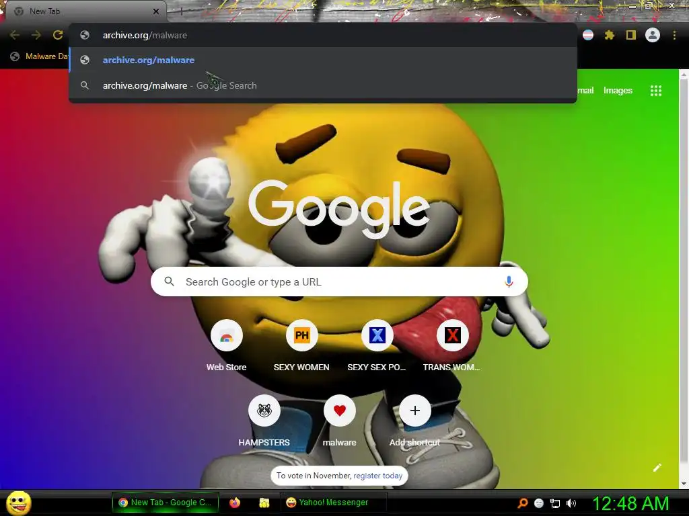The width and height of the screenshot is (689, 516).
Task: Open the smiley Start button
Action: (19, 503)
